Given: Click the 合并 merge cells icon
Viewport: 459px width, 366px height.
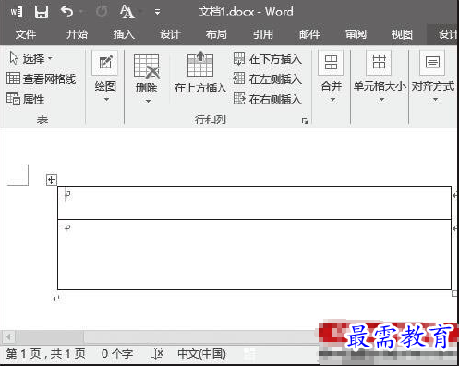Looking at the screenshot, I should (x=331, y=63).
